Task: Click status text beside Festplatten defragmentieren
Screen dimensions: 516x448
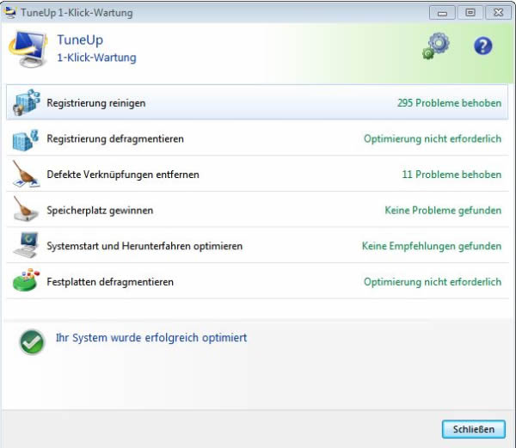Action: click(x=433, y=282)
